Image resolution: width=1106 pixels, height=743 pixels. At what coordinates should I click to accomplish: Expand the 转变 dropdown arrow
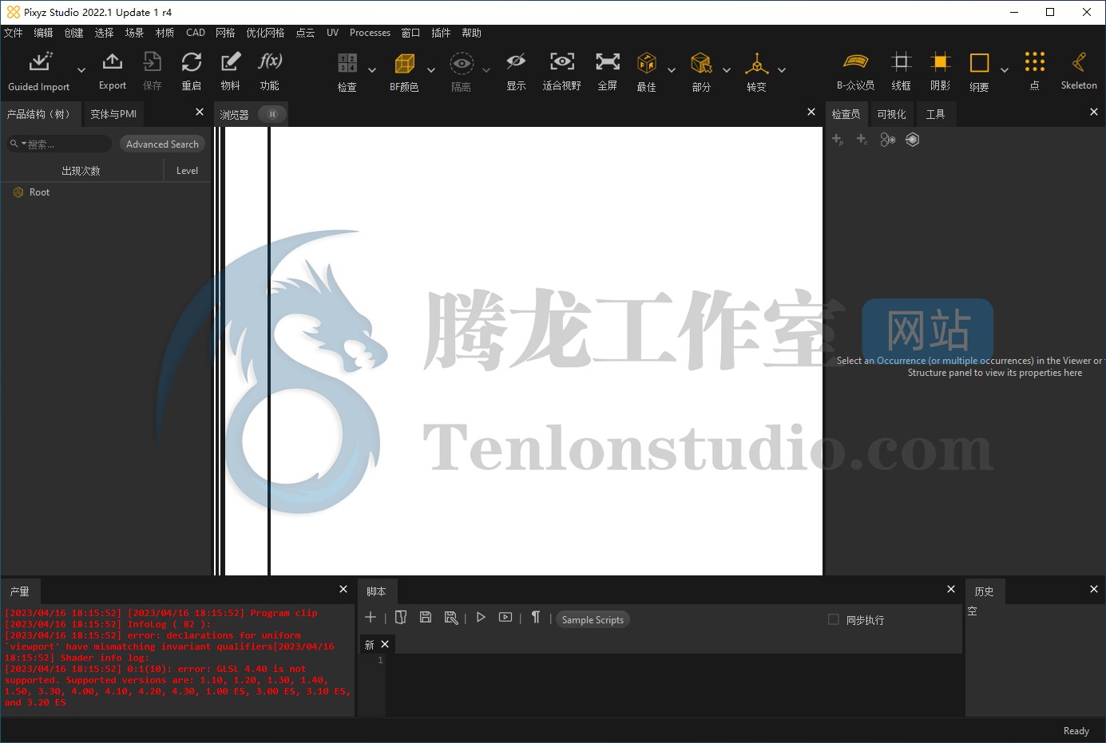click(782, 70)
